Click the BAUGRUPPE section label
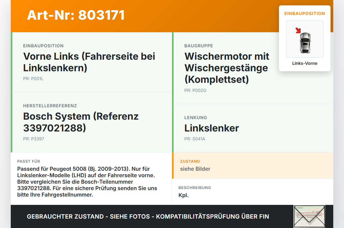The height and width of the screenshot is (228, 344). pos(199,46)
